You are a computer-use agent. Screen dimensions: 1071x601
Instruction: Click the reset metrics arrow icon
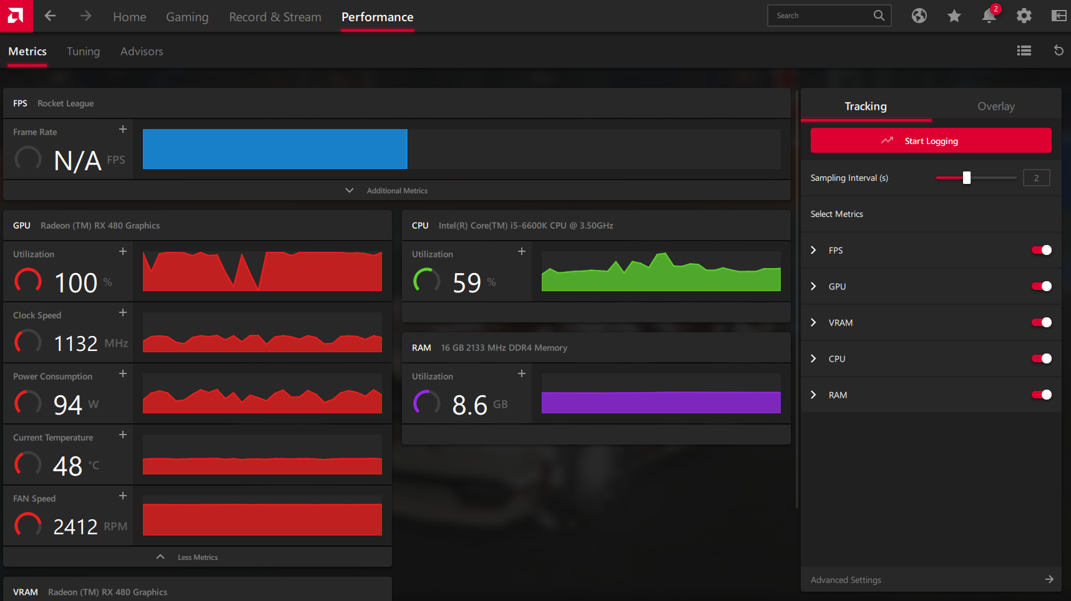pyautogui.click(x=1059, y=50)
